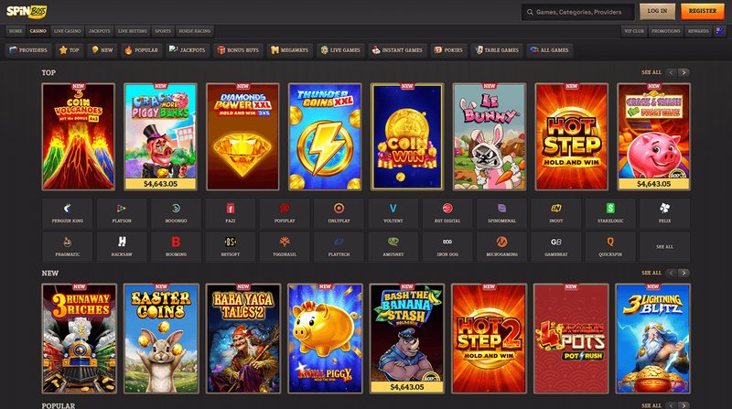
Task: Show previous games in NEW row
Action: [672, 273]
